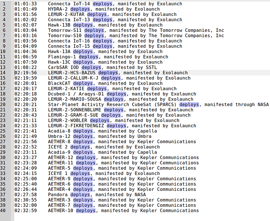The height and width of the screenshot is (221, 270).
Task: Click the text AETHER-10
Action: click(x=60, y=211)
